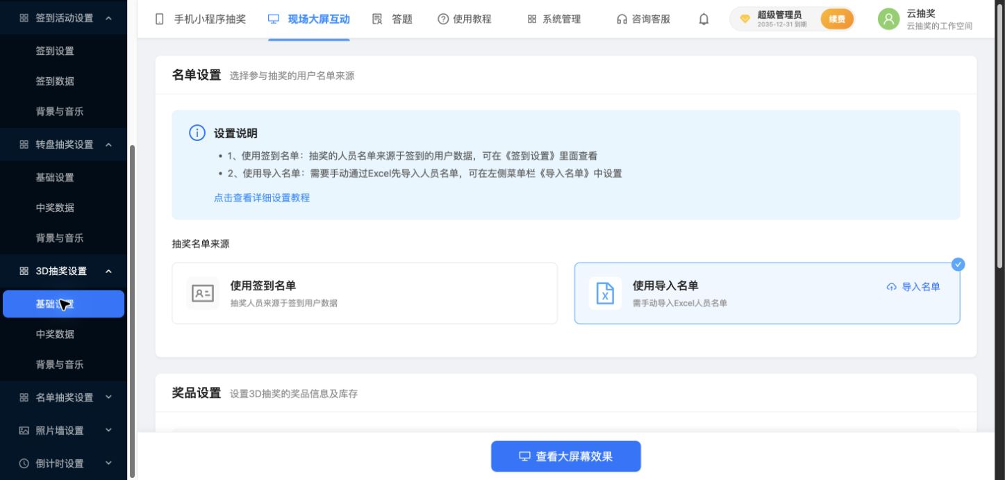Open the 点击查看详细设置教程 link
1005x480 pixels.
[x=262, y=198]
